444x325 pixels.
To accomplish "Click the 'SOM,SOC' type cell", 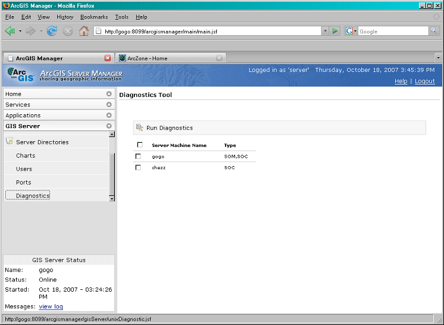I will (x=236, y=157).
